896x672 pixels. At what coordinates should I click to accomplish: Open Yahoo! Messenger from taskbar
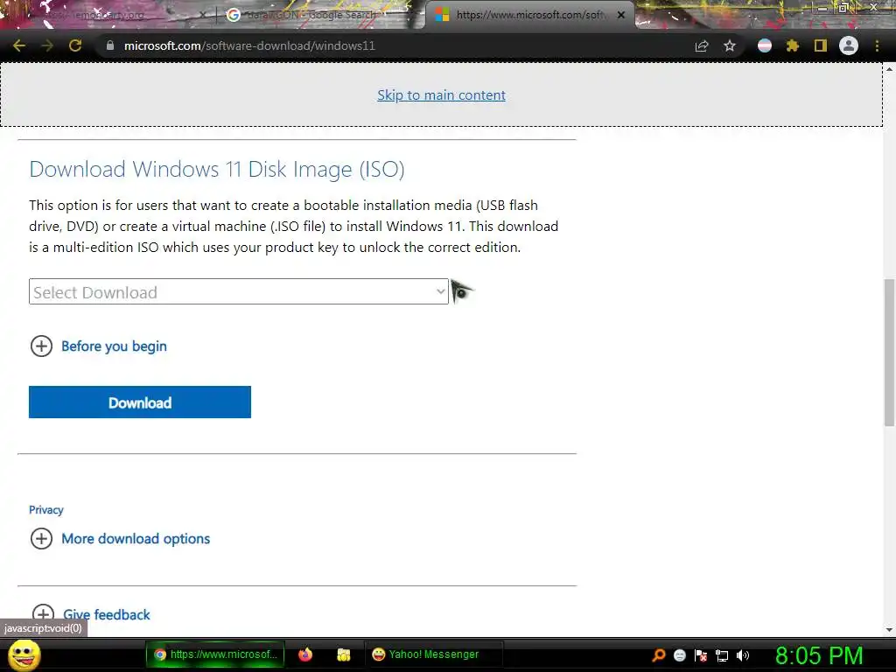point(433,654)
